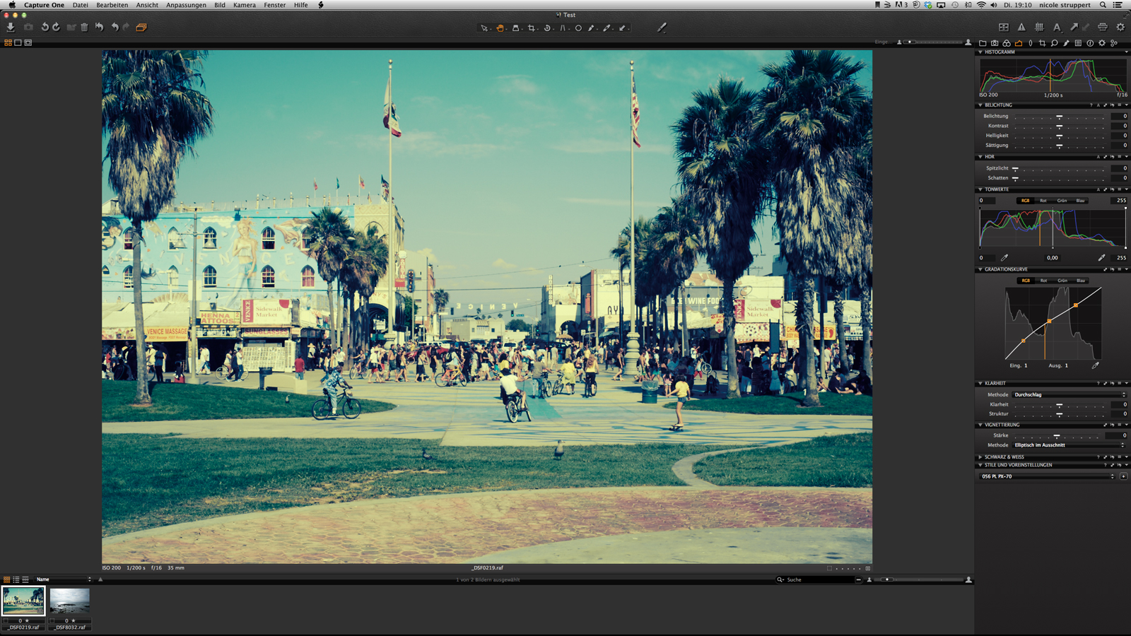Select Rot channel in Gradationskurve

tap(1043, 281)
